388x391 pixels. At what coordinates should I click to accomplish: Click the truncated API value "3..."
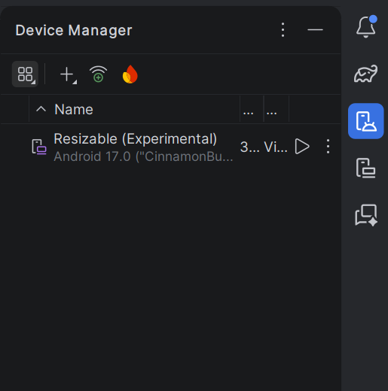[x=249, y=147]
